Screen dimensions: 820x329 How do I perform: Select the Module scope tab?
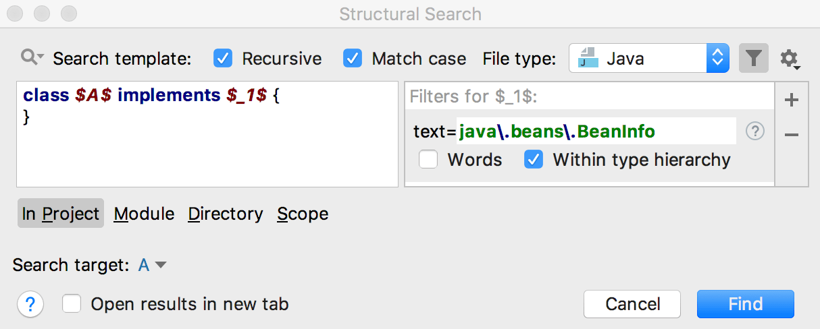click(144, 214)
